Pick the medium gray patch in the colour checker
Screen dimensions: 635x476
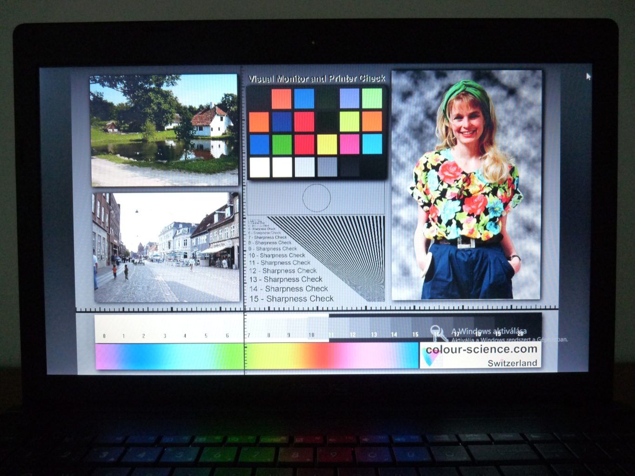[327, 167]
